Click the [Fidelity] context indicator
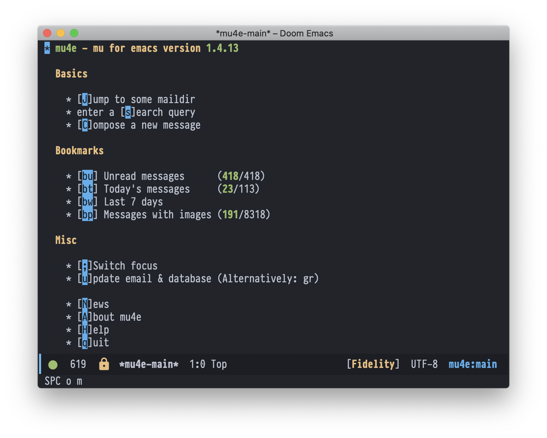The height and width of the screenshot is (438, 547). click(373, 364)
